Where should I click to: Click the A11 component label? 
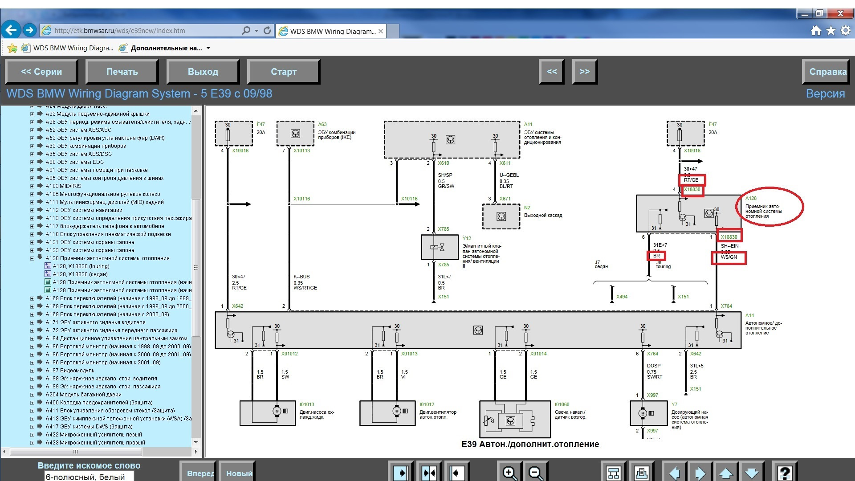[528, 124]
